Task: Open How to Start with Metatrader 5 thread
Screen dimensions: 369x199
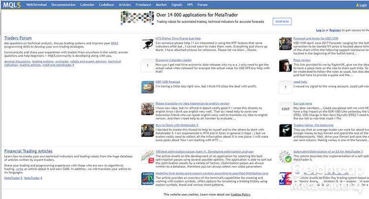Action: point(177,125)
